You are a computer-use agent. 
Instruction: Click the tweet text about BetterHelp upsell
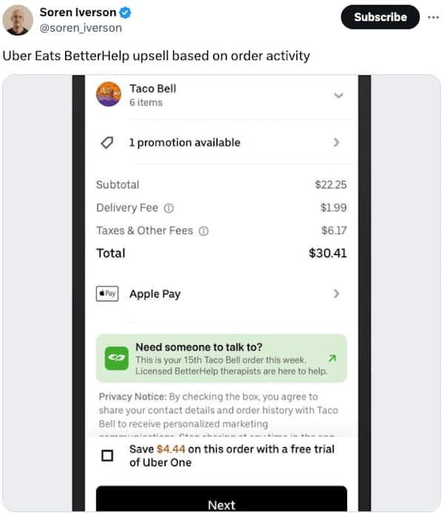coord(156,55)
